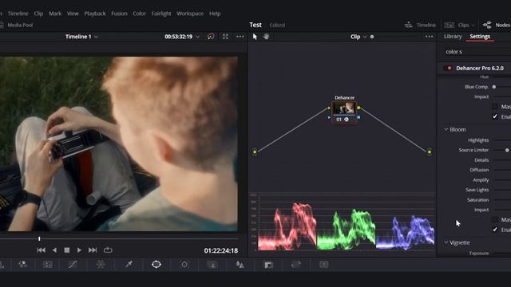
Task: Open the Fairlight menu
Action: pos(161,14)
